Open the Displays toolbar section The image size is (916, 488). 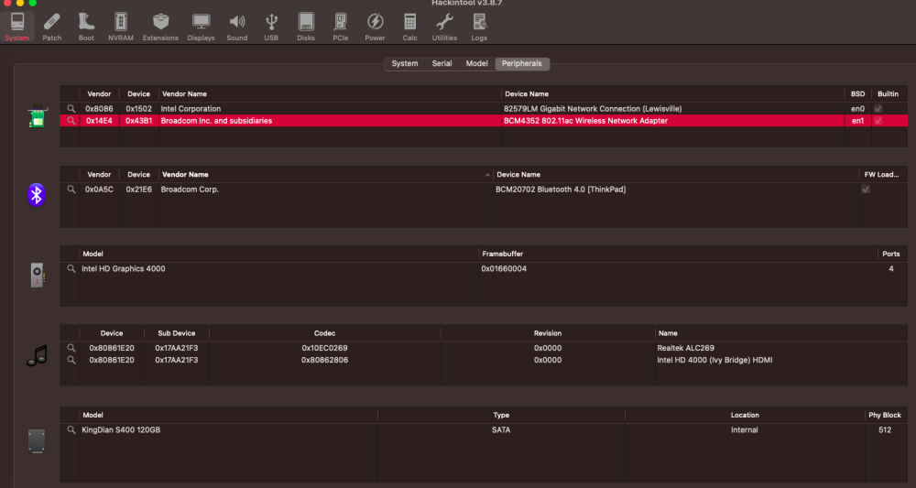[201, 27]
